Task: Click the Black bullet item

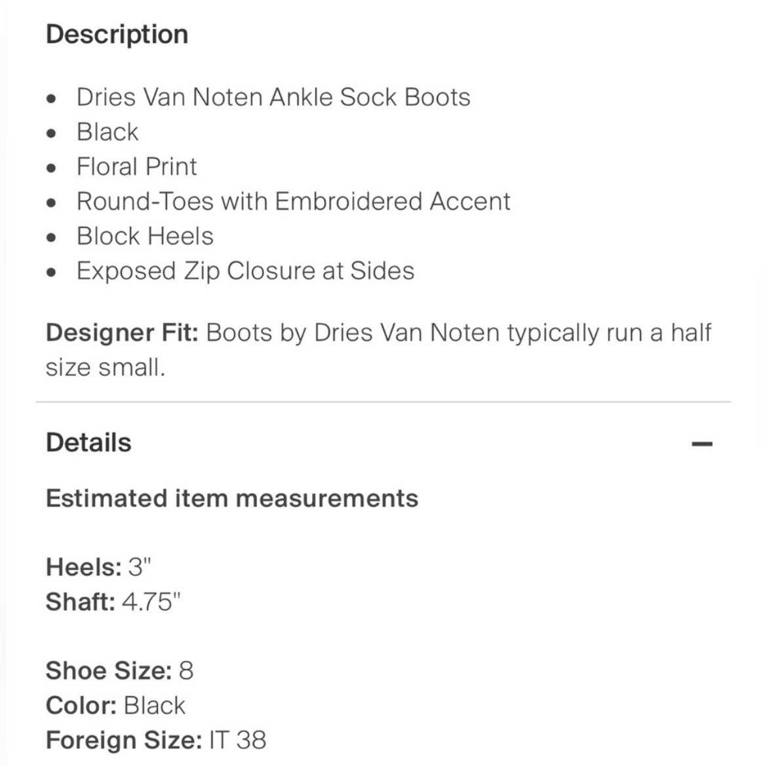Action: coord(107,132)
